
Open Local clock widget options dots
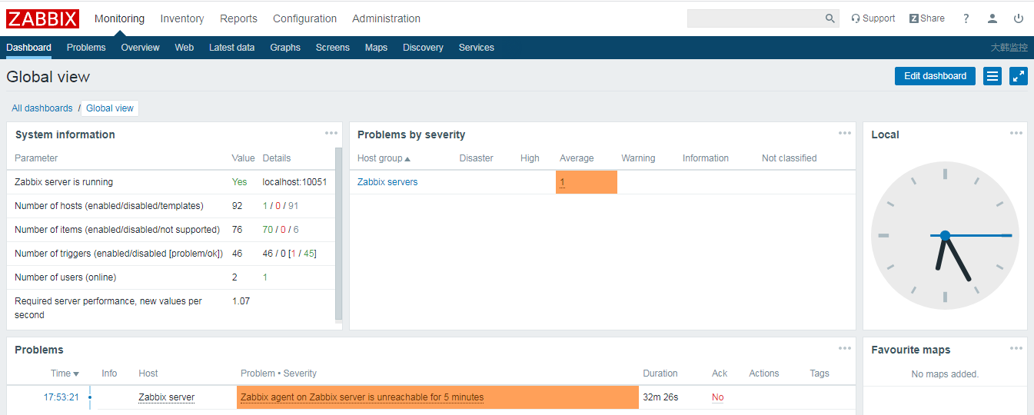pos(1016,133)
